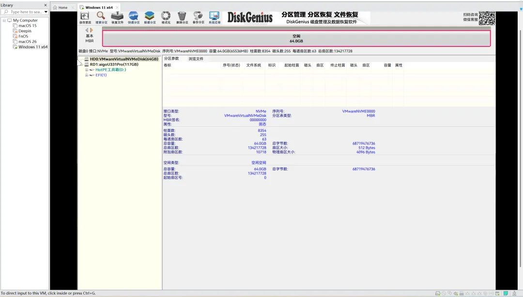Go to previous disk with left arrow

[87, 30]
